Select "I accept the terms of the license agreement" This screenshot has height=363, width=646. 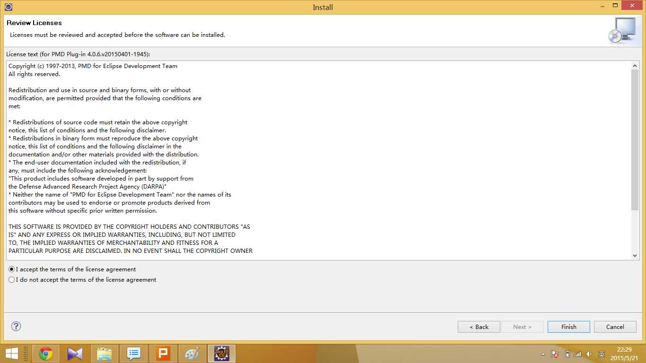(72, 269)
